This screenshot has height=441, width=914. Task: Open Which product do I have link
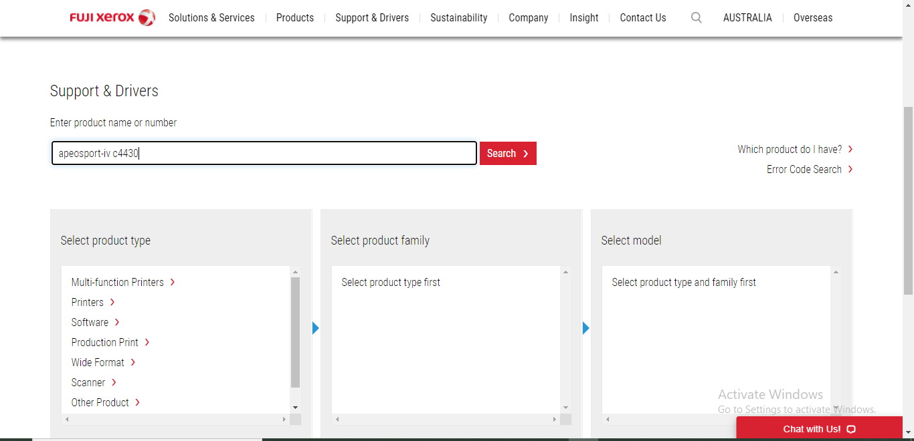[790, 150]
